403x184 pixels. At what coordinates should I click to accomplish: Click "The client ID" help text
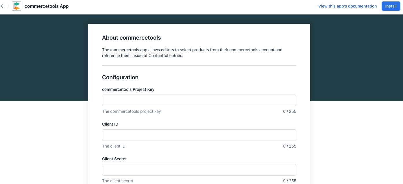pos(114,146)
